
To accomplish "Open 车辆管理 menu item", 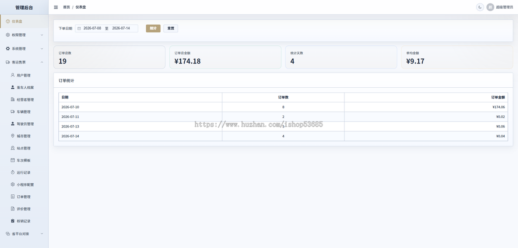I will (24, 111).
